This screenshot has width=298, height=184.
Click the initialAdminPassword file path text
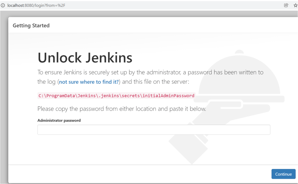(116, 96)
